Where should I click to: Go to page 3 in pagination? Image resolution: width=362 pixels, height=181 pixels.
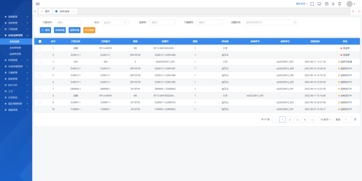297,120
